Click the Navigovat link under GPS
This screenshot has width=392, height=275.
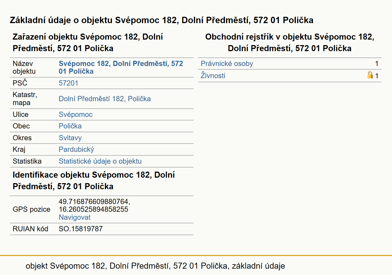click(x=74, y=217)
